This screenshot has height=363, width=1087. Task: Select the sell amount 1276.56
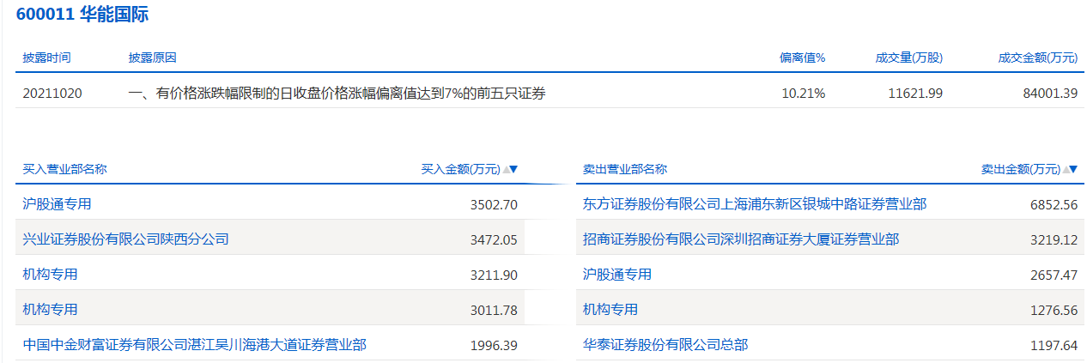[1054, 310]
